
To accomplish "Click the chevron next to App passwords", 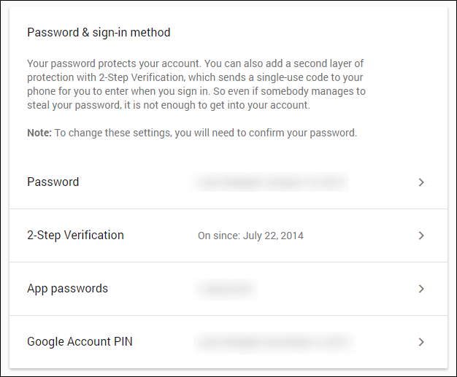I will point(421,289).
